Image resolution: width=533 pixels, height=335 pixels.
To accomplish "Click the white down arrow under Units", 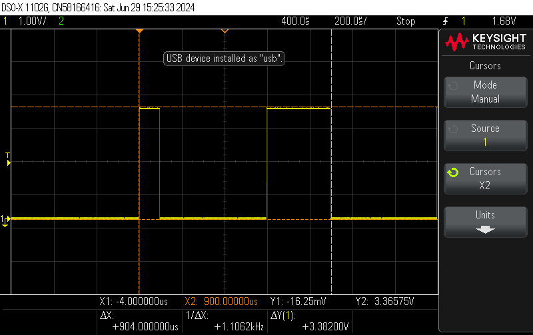I will 485,230.
